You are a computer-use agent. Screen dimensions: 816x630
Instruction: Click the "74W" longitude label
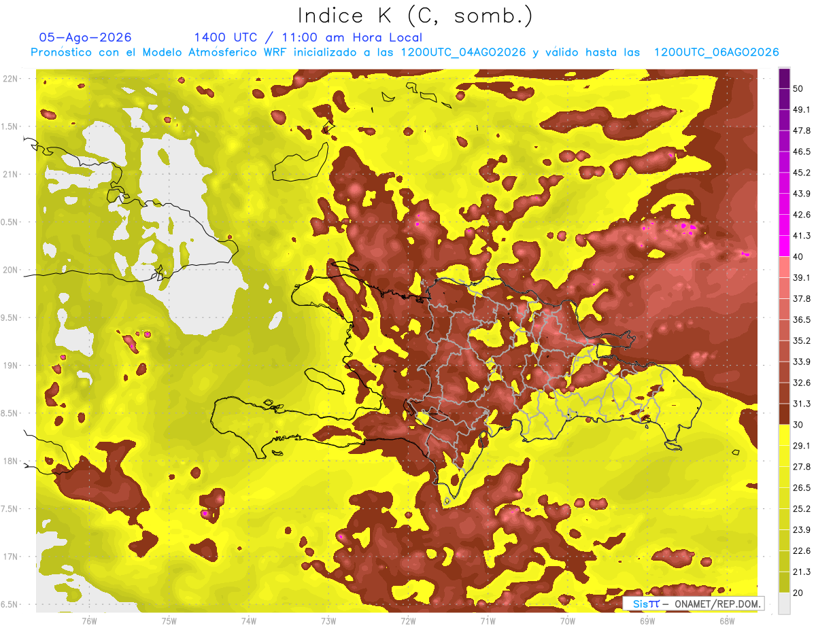tap(249, 621)
